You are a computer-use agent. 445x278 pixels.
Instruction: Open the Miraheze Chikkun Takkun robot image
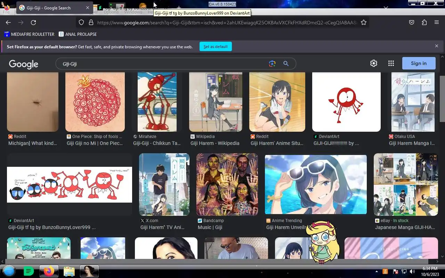click(157, 102)
